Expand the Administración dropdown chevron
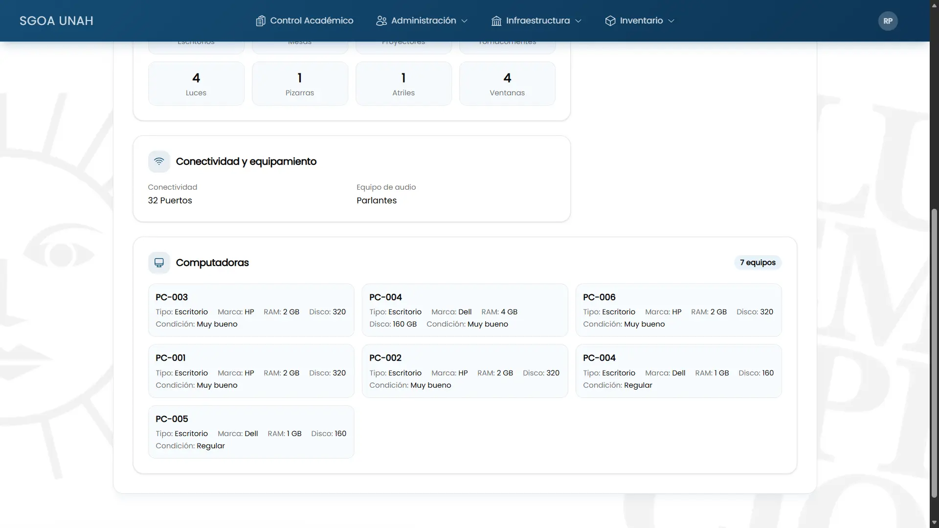This screenshot has width=939, height=528. pyautogui.click(x=465, y=21)
